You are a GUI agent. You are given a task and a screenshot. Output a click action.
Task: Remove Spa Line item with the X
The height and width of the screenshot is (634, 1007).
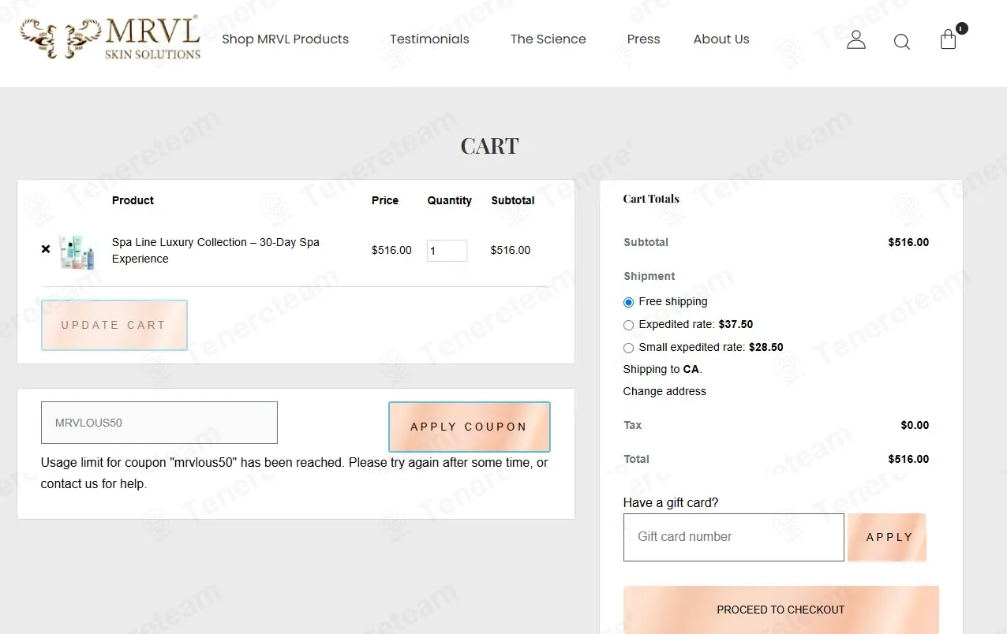pos(46,249)
